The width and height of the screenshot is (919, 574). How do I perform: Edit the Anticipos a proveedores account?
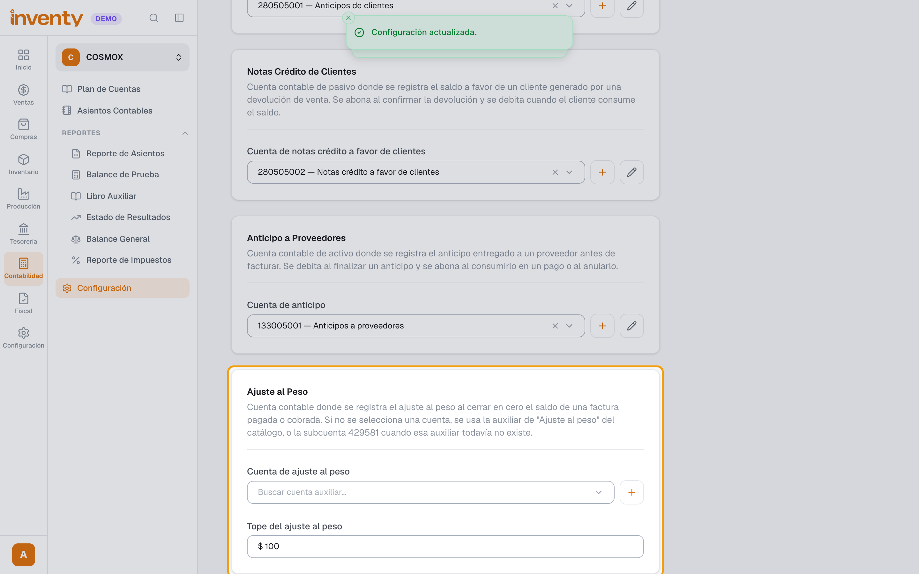[631, 326]
